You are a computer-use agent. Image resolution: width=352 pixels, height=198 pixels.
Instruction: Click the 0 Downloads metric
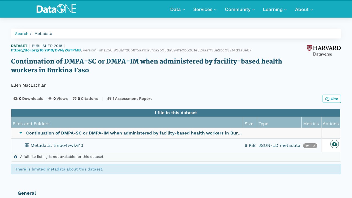coord(28,98)
